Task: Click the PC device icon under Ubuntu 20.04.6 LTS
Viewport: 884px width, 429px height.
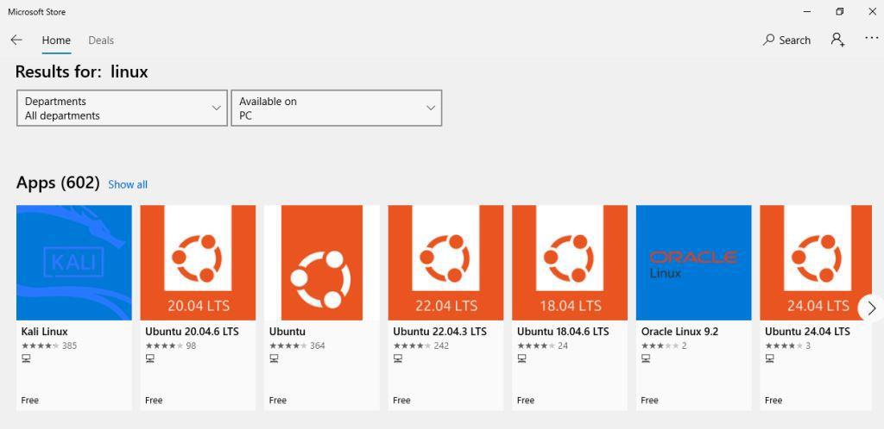Action: coord(150,358)
